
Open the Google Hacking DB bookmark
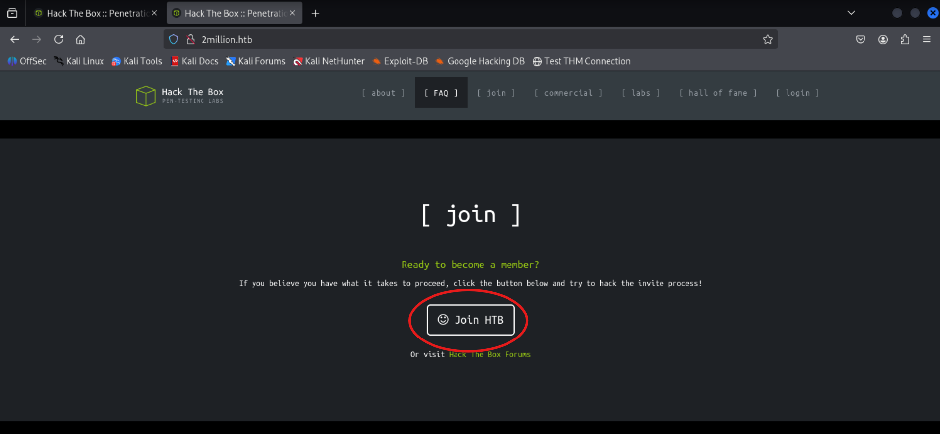click(x=480, y=61)
